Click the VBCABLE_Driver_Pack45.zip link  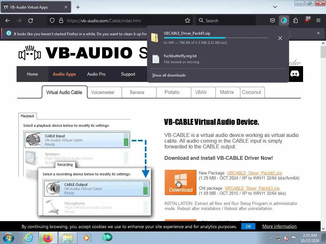254,173
